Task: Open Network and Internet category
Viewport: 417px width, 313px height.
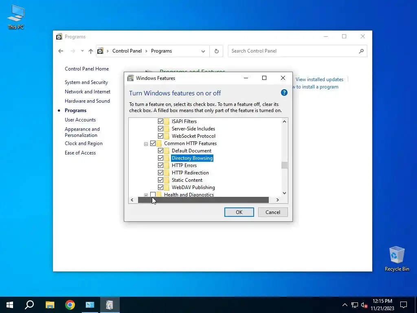Action: pos(88,92)
